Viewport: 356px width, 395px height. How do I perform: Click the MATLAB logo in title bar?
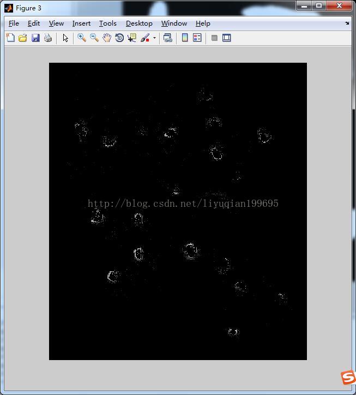(9, 8)
